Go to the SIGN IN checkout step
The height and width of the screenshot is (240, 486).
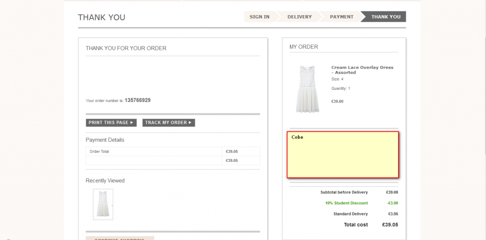point(259,17)
